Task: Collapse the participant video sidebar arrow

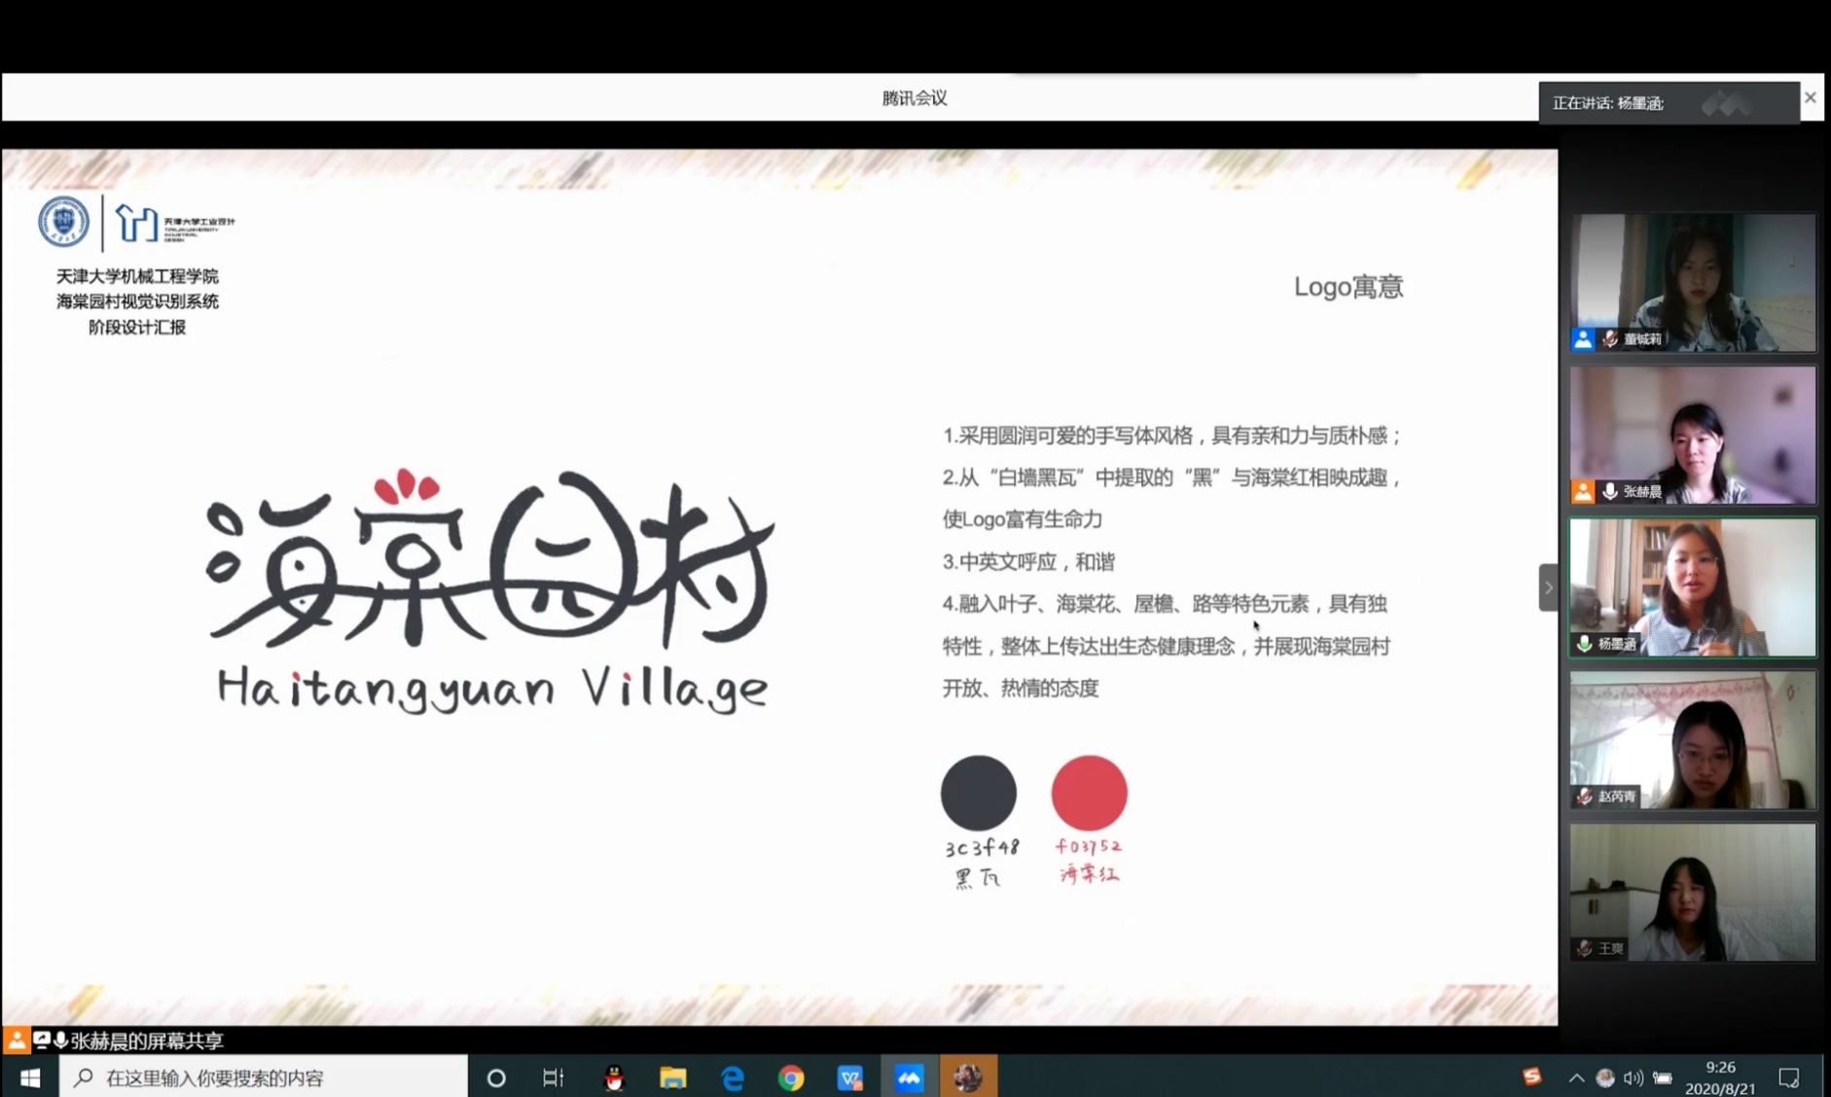Action: [1548, 587]
